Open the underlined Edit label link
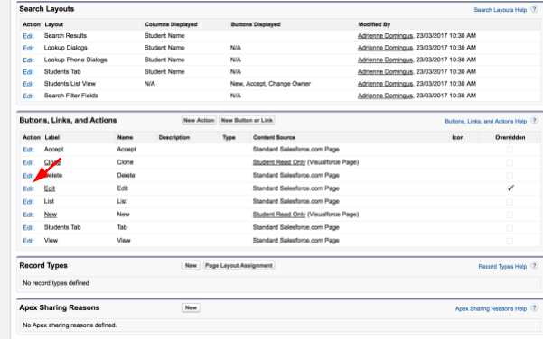The image size is (543, 339). point(50,188)
